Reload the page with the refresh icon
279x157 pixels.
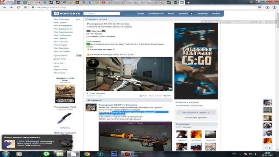tap(18, 7)
